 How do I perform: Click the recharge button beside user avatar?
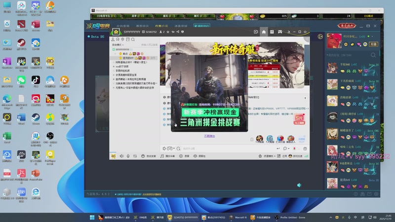[373, 44]
